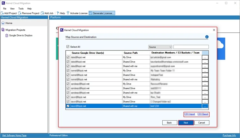Uncheck the highlighted last row checkbox

pyautogui.click(x=68, y=106)
